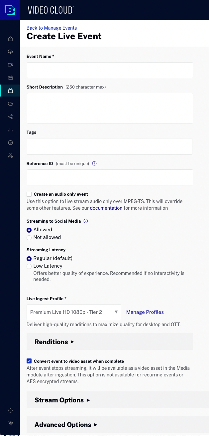Uncheck Convert event to video asset
The height and width of the screenshot is (436, 209).
[29, 361]
